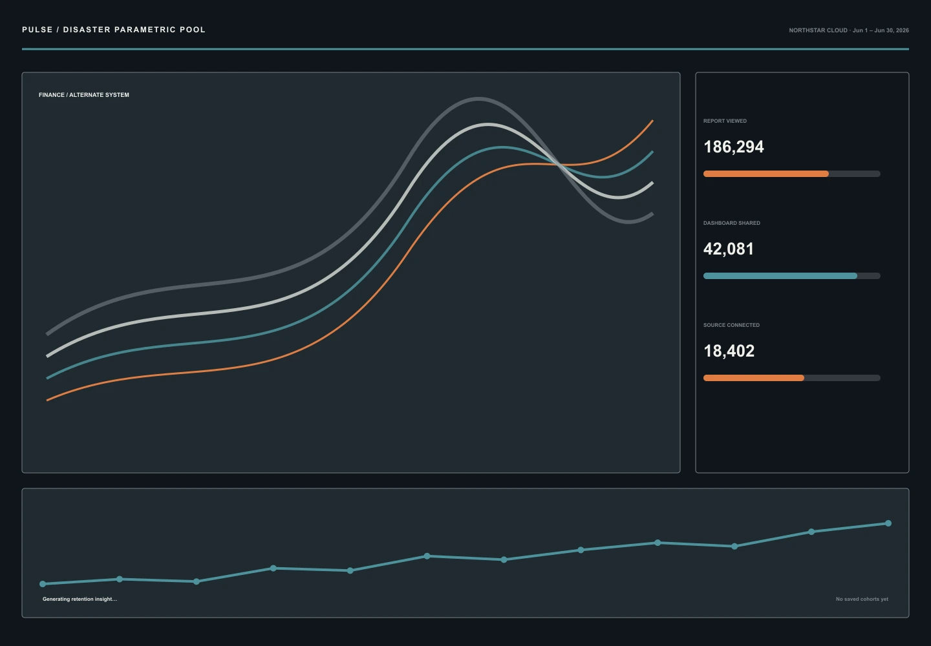Click the Pulse / Disaster Parametric Pool heading

(114, 30)
